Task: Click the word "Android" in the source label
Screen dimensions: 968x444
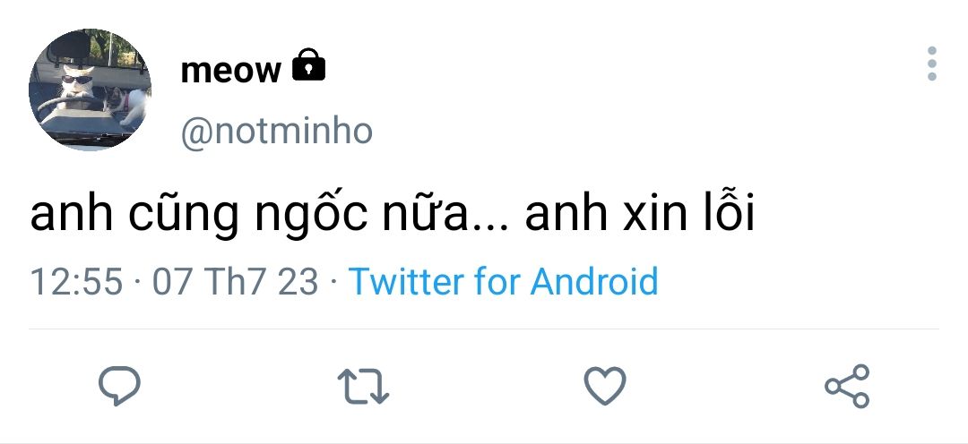Action: point(594,281)
